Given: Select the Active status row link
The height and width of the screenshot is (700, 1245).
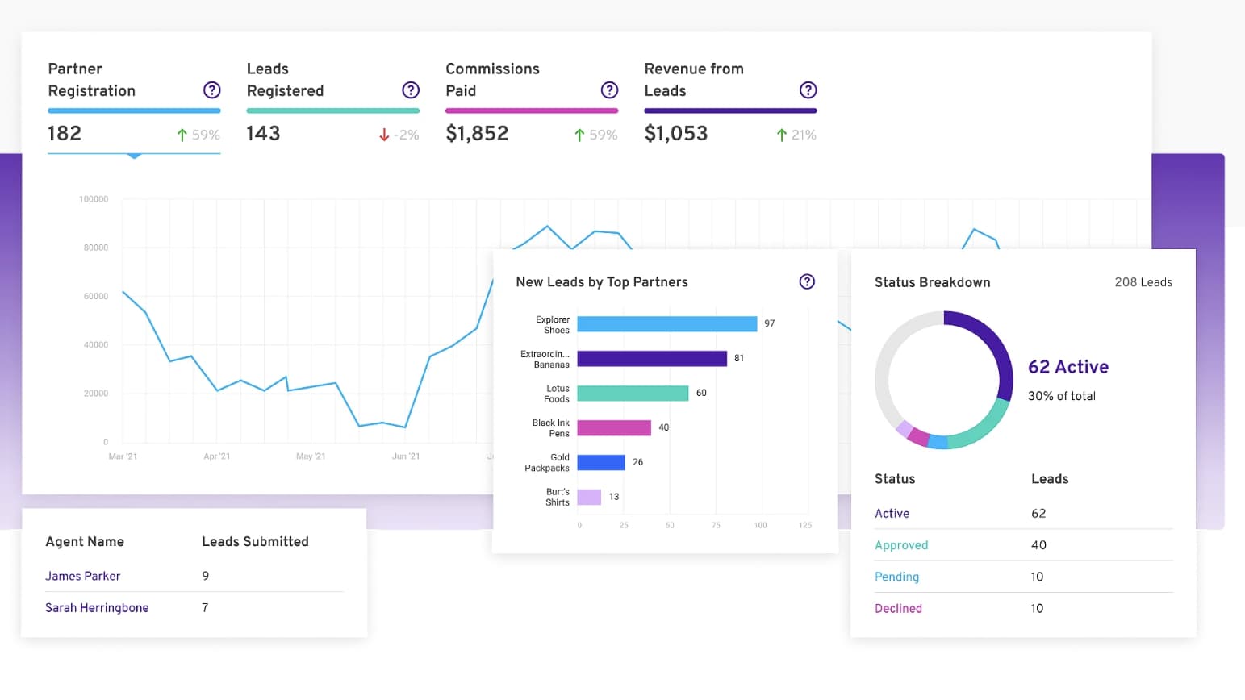Looking at the screenshot, I should coord(892,514).
